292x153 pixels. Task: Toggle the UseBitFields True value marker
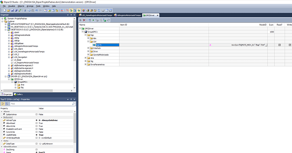click(x=36, y=135)
